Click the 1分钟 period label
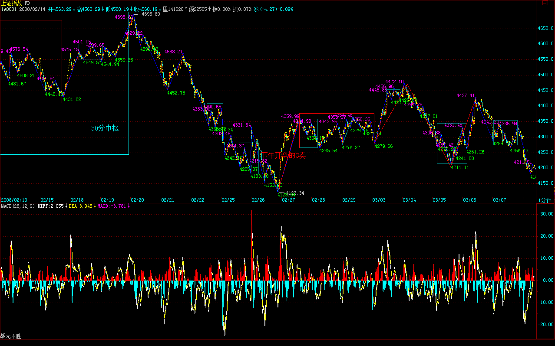Viewport: 555px width, 346px height. (x=545, y=200)
